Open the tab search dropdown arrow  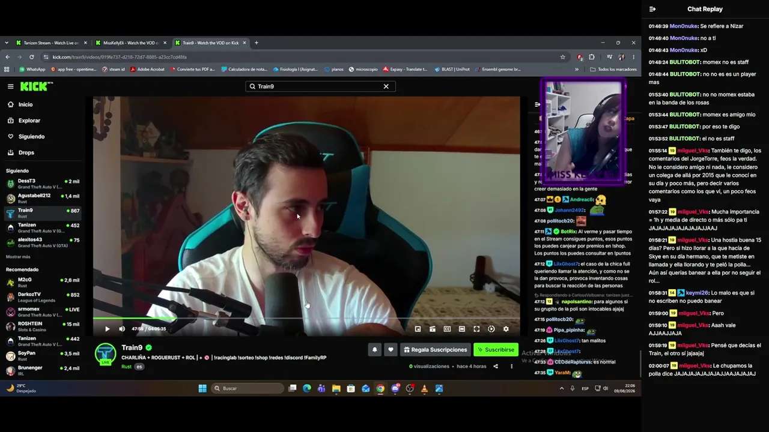tap(6, 43)
